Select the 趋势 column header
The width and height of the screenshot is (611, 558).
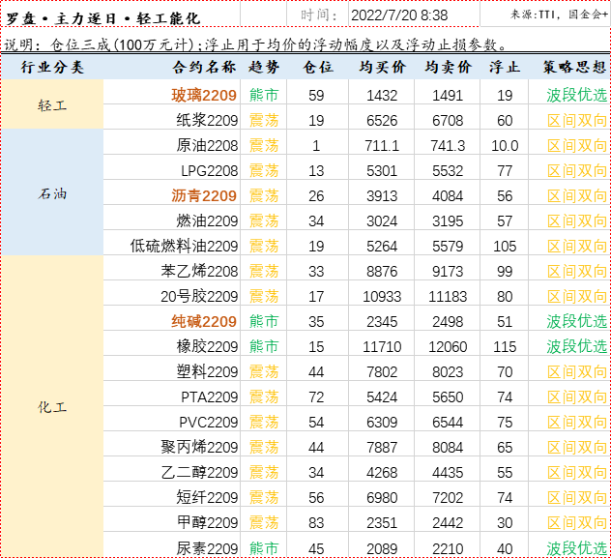264,67
